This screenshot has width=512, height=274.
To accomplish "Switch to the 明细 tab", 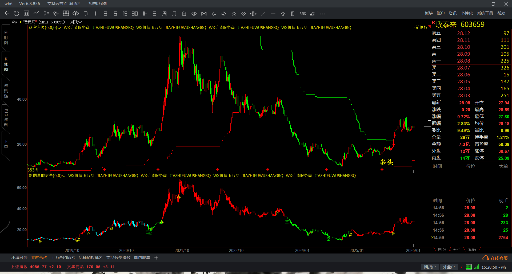I will [x=442, y=250].
